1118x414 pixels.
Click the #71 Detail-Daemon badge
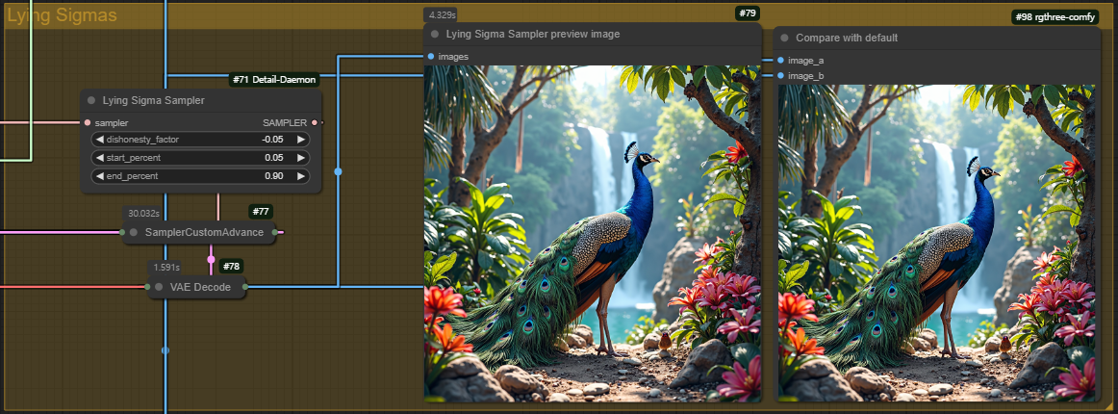click(x=274, y=80)
